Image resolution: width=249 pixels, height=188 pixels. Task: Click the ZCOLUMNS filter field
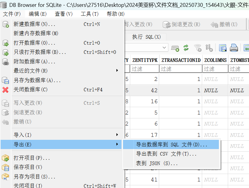[x=215, y=69]
